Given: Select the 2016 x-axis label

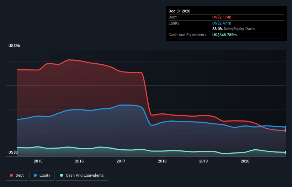Looking at the screenshot, I should pos(79,161).
